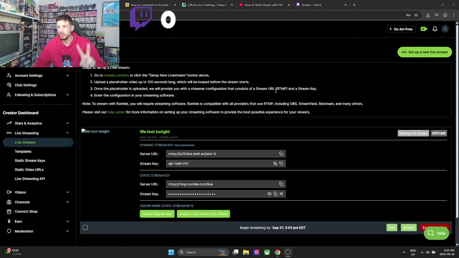
Task: Click the password key icon in address bar
Action: [408, 15]
